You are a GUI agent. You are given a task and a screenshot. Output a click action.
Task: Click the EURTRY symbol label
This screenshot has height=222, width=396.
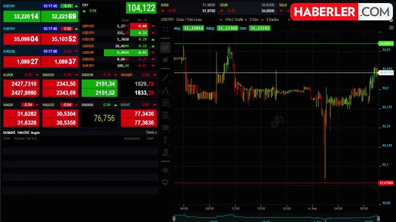pos(9,29)
